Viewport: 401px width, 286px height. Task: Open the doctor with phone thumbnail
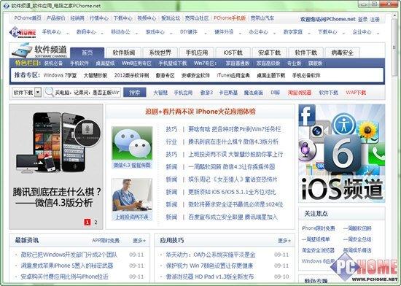pyautogui.click(x=132, y=196)
